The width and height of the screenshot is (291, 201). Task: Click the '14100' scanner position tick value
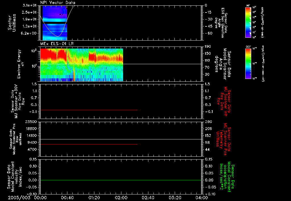[x=31, y=135]
